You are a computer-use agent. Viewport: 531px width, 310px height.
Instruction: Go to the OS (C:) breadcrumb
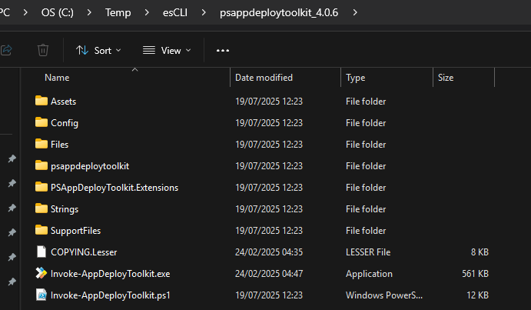(x=57, y=12)
